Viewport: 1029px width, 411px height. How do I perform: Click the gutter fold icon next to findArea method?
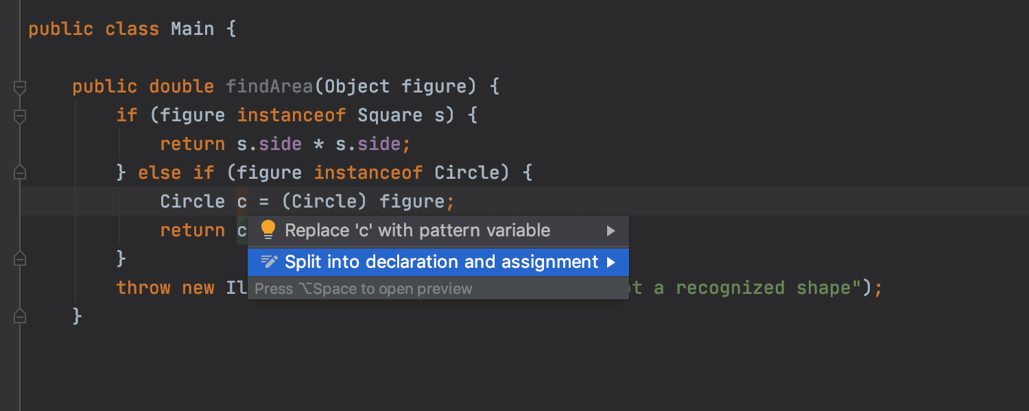[19, 87]
